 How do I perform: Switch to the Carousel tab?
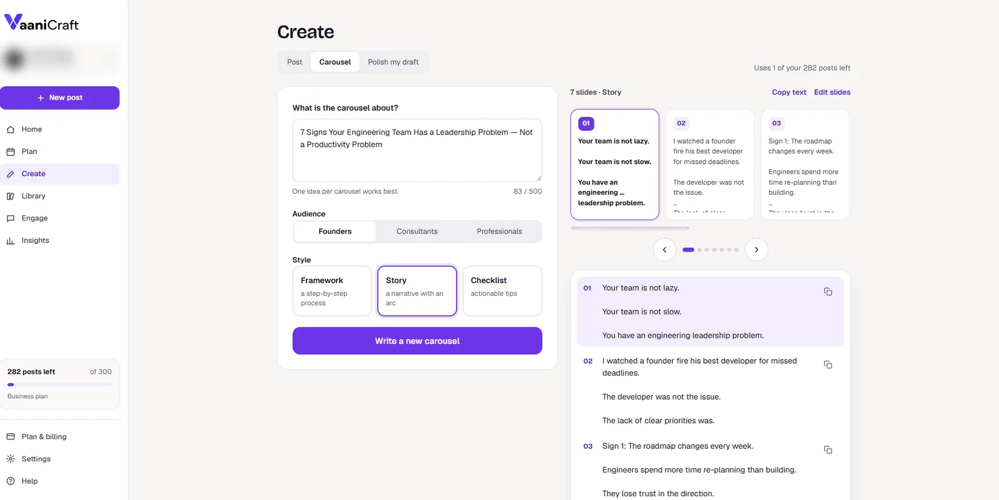pos(335,62)
